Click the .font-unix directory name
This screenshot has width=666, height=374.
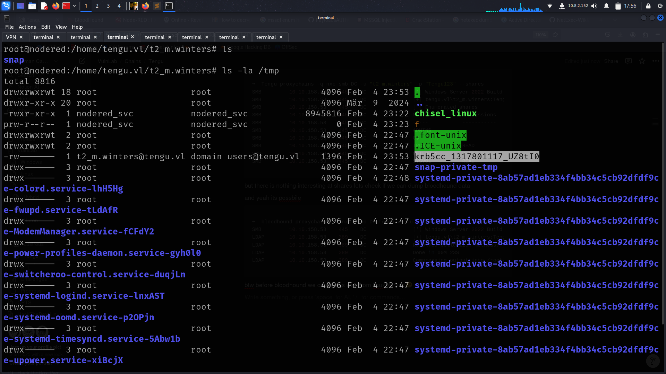pos(441,135)
